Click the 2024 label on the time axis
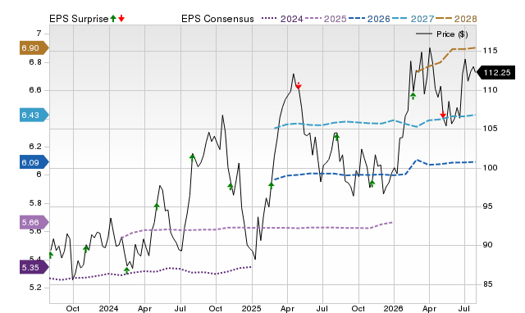 (108, 308)
